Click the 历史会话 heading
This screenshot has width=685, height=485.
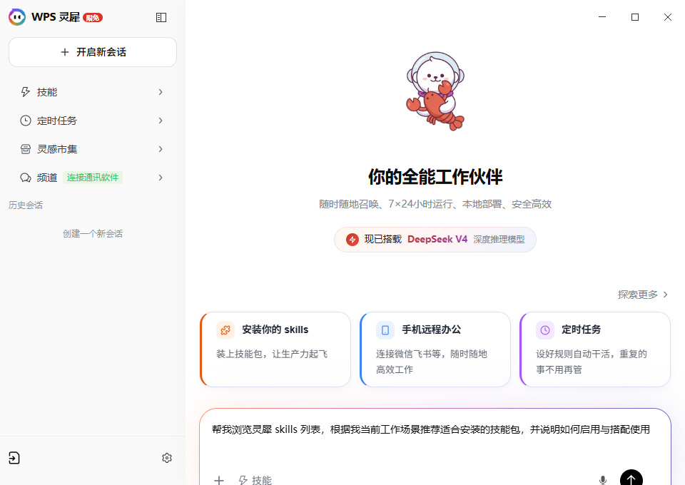(x=26, y=205)
